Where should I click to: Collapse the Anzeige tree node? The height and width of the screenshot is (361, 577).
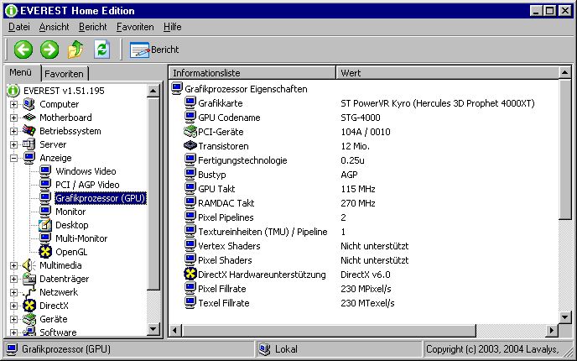click(13, 158)
